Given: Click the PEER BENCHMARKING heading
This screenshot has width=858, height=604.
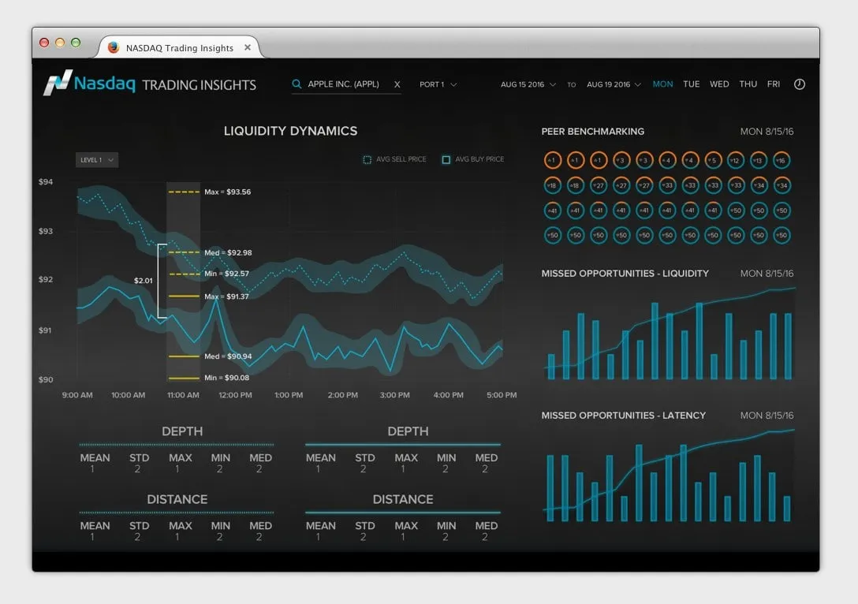Looking at the screenshot, I should 592,132.
